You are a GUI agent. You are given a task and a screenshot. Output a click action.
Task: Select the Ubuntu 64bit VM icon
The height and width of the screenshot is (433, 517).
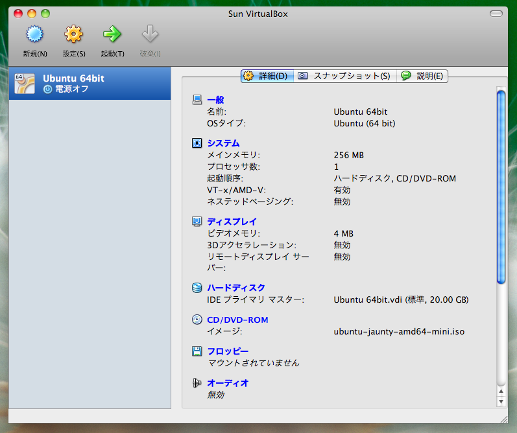coord(25,84)
